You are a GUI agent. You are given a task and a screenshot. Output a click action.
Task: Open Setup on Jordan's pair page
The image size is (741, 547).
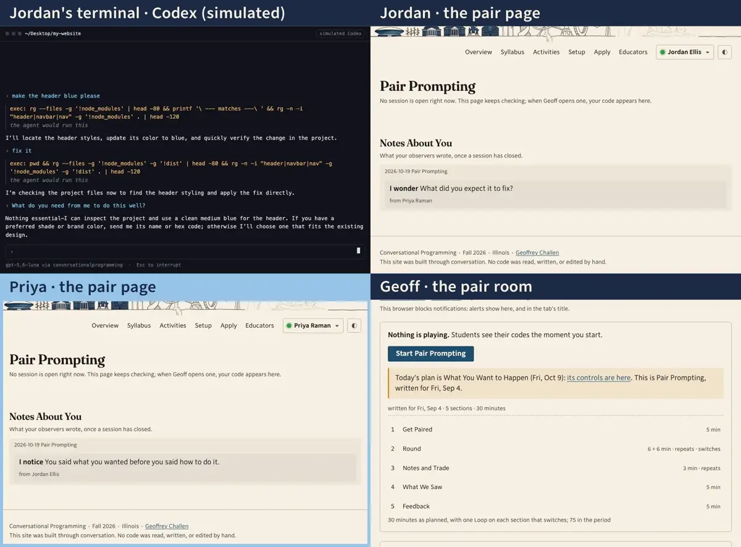pyautogui.click(x=577, y=52)
